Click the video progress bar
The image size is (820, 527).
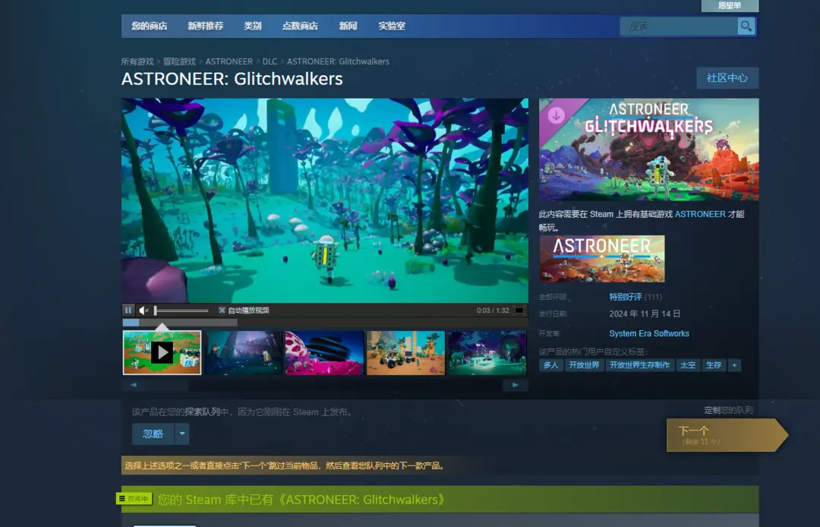(325, 323)
